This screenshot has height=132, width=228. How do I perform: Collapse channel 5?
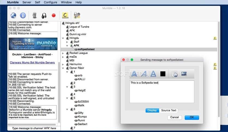(x=67, y=98)
